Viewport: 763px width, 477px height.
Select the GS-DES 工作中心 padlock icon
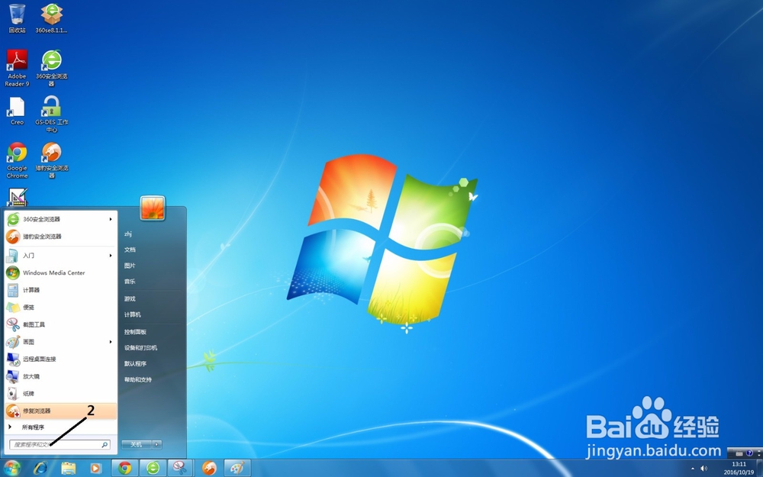click(51, 114)
